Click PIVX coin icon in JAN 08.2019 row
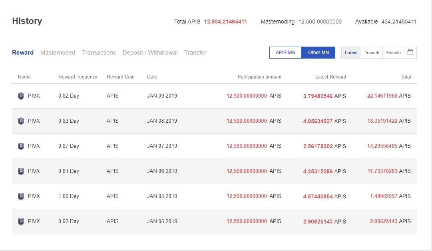This screenshot has height=251, width=432. 21,121
